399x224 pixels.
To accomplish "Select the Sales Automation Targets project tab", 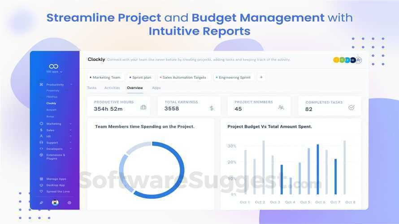I will click(183, 78).
